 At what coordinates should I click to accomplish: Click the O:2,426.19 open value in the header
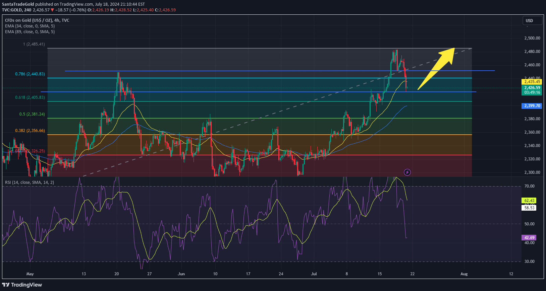tap(98, 10)
